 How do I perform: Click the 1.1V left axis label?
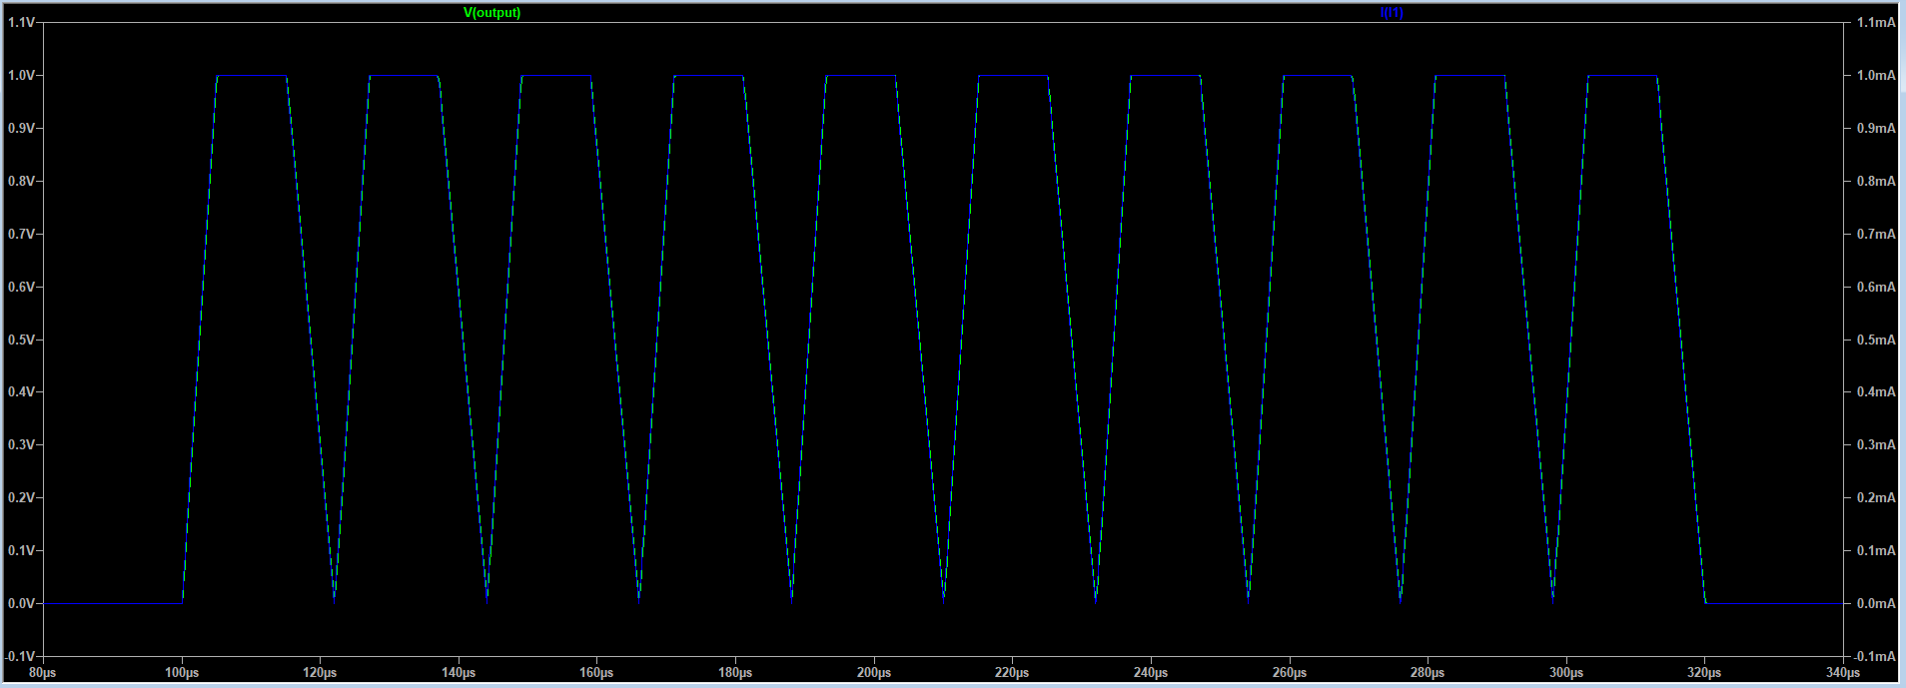coord(21,23)
